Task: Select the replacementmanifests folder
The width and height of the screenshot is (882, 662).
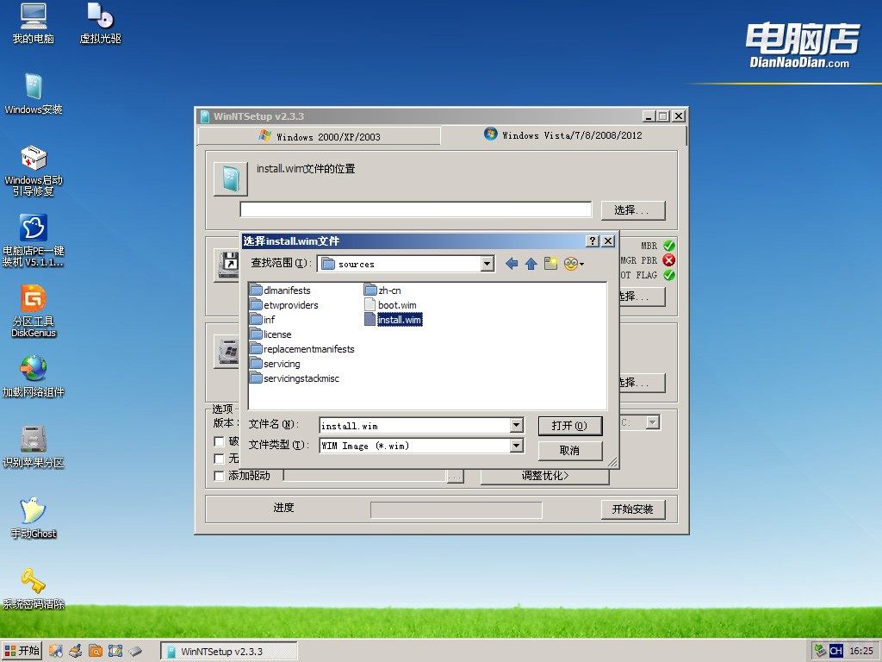Action: (x=302, y=349)
